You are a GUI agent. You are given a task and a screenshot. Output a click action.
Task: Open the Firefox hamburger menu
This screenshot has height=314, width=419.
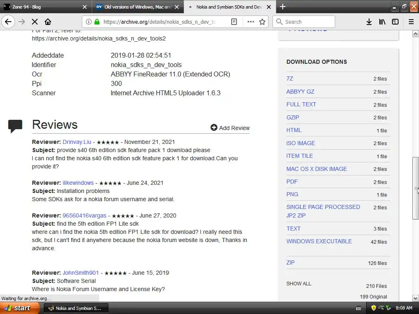click(x=411, y=22)
